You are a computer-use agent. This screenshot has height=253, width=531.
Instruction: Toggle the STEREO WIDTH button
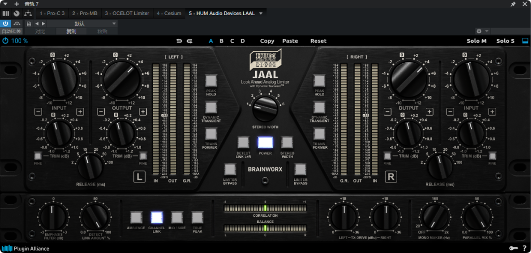287,142
